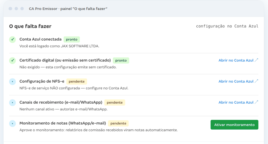Click the external arrow icon in Canais de recebimento row
The image size is (268, 144).
click(x=256, y=102)
